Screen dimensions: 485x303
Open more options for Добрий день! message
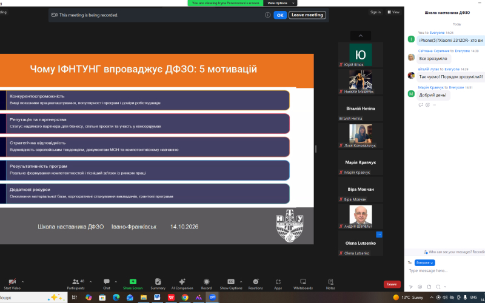click(x=434, y=105)
